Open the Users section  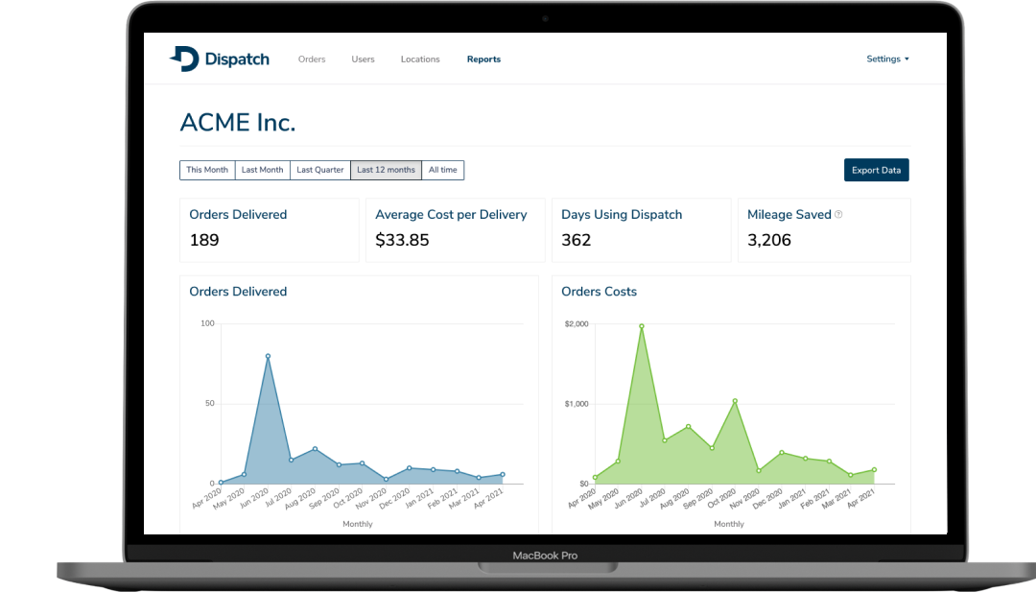point(363,59)
